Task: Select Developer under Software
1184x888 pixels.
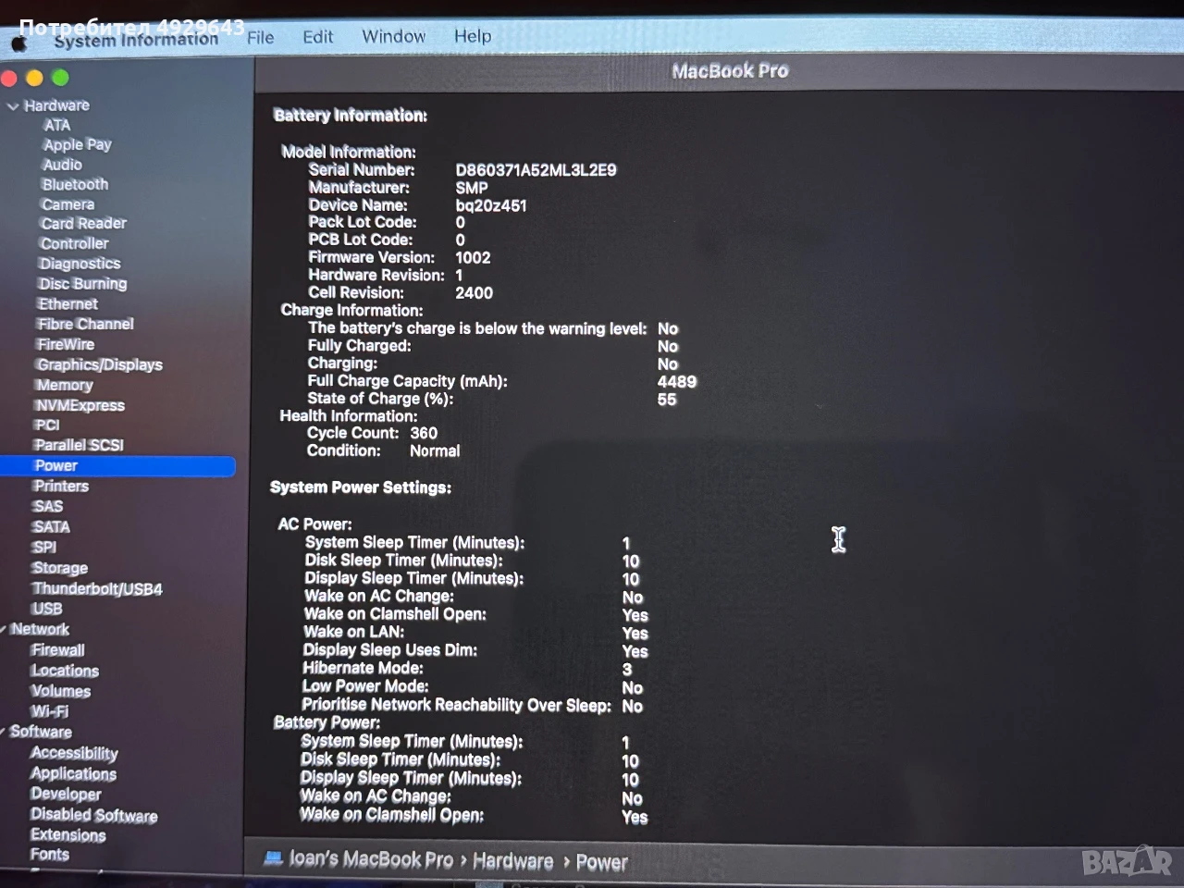Action: pos(66,794)
